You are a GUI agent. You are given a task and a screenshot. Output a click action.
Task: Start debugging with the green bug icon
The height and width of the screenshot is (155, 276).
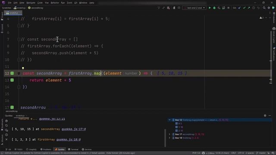(214, 8)
